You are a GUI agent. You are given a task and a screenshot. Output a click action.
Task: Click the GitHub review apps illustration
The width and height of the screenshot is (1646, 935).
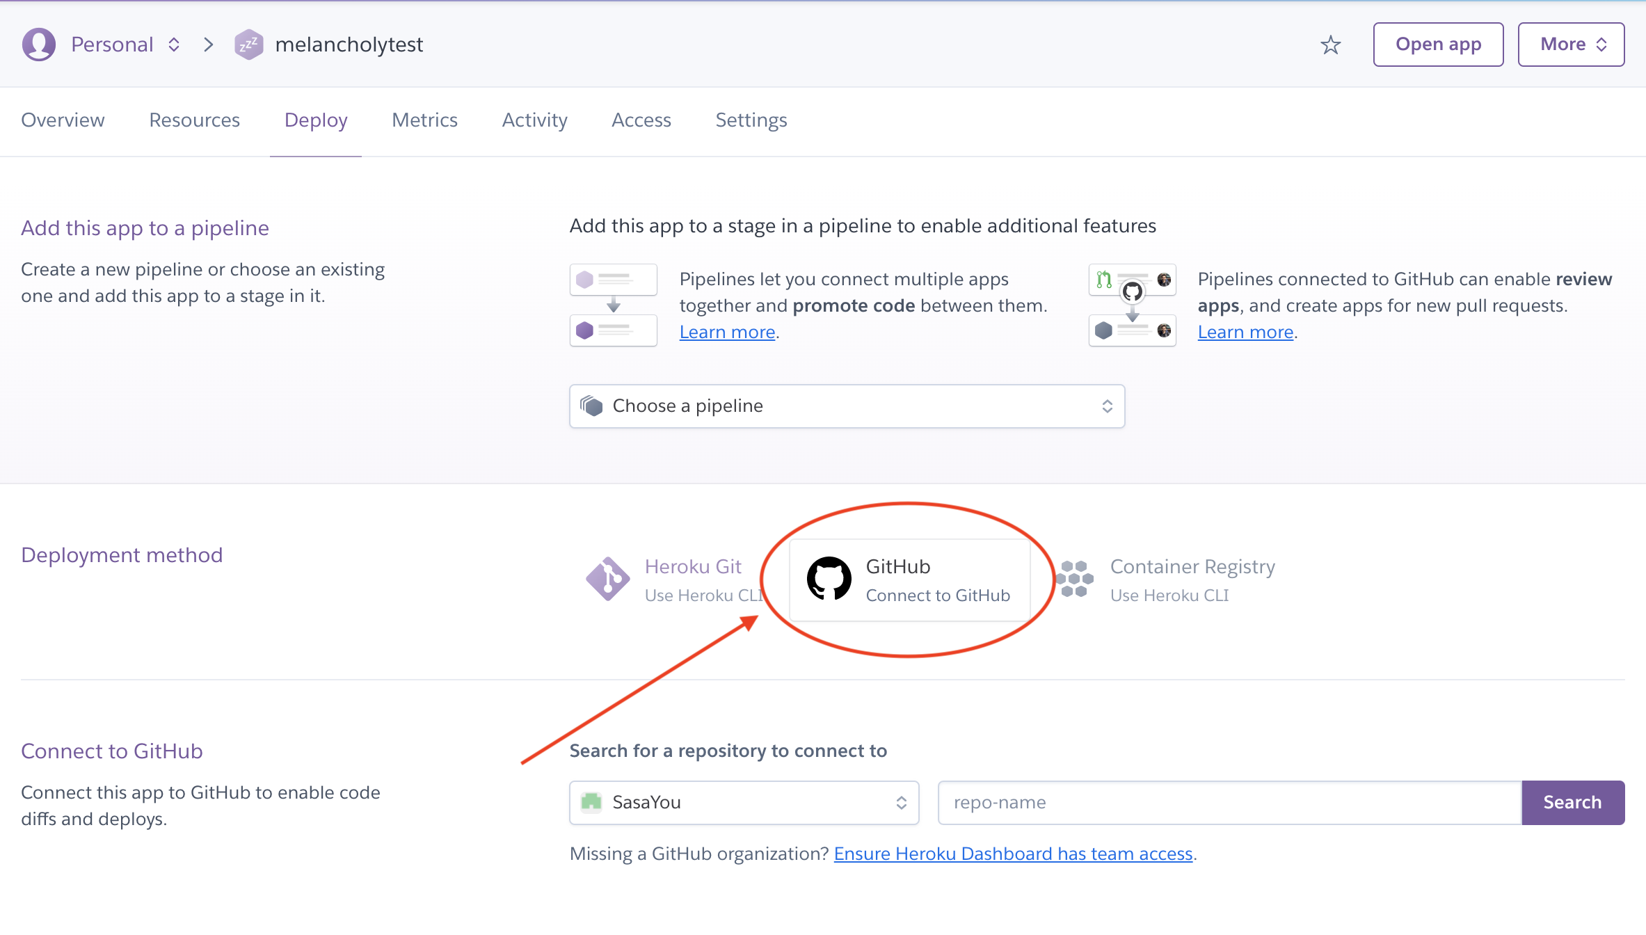1132,305
